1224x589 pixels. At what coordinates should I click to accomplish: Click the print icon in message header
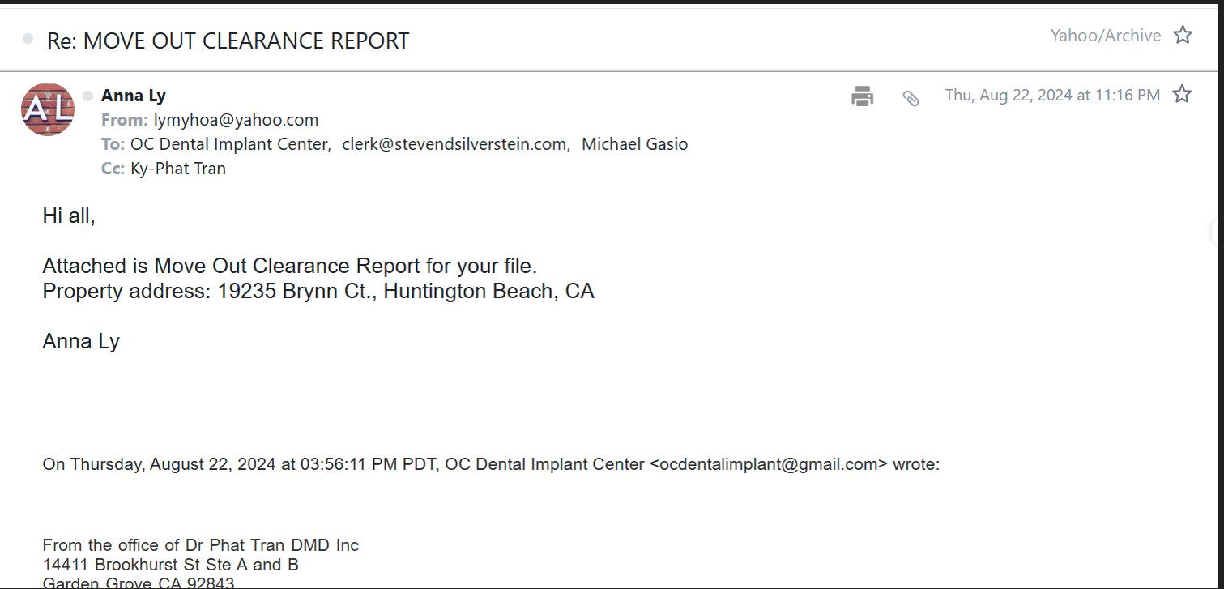pyautogui.click(x=862, y=96)
